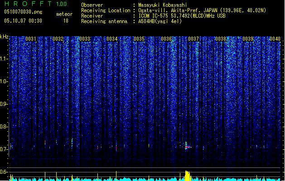Click the HROFFT 1.0.0 title text

[35, 4]
